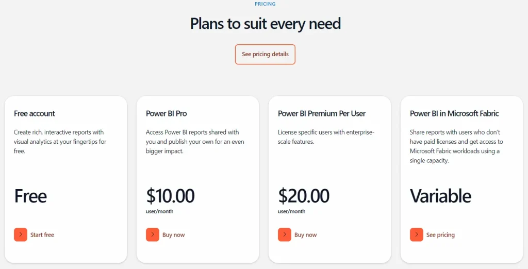The width and height of the screenshot is (528, 269).
Task: Click the Power BI Premium Per User heading
Action: 322,113
